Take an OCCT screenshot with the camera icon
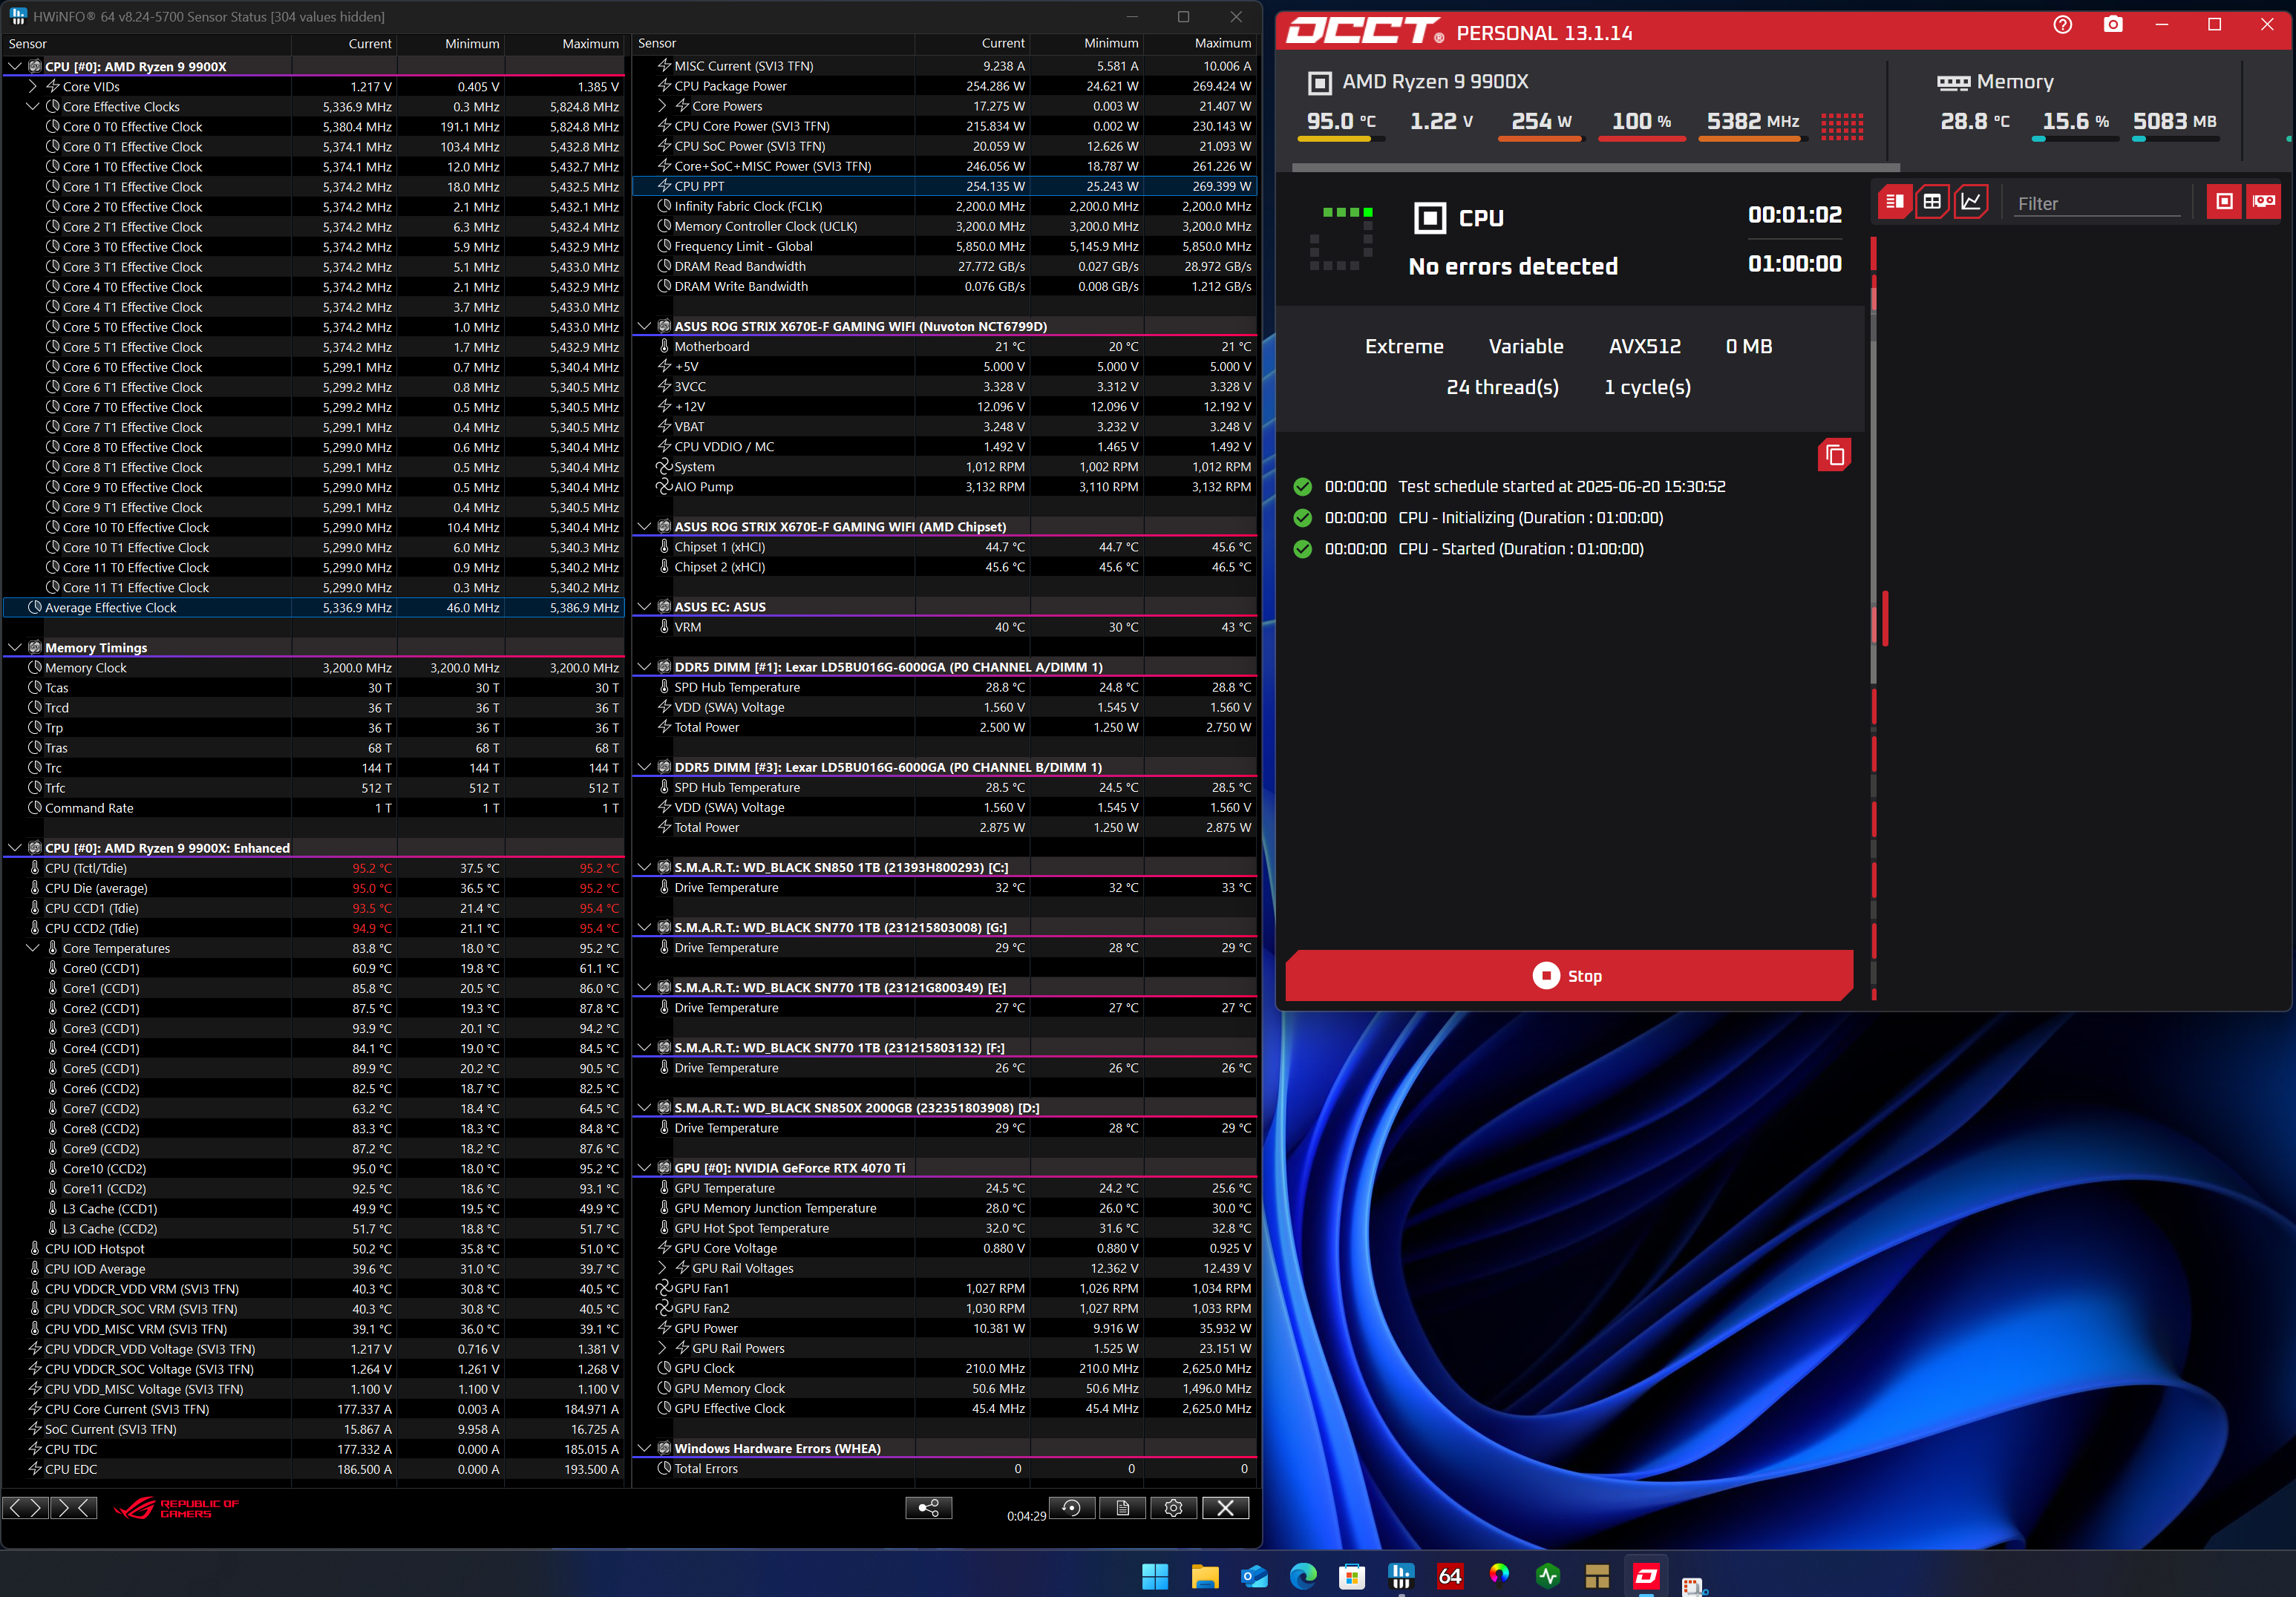2296x1597 pixels. click(2112, 25)
